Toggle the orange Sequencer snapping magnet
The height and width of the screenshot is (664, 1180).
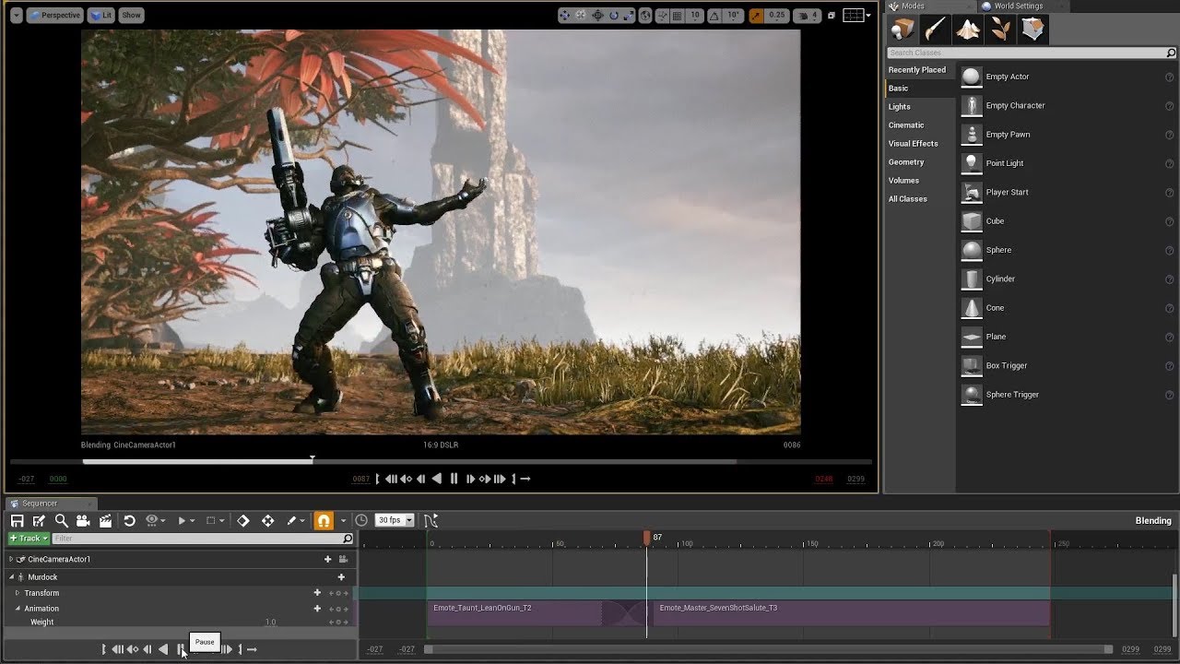[x=323, y=521]
